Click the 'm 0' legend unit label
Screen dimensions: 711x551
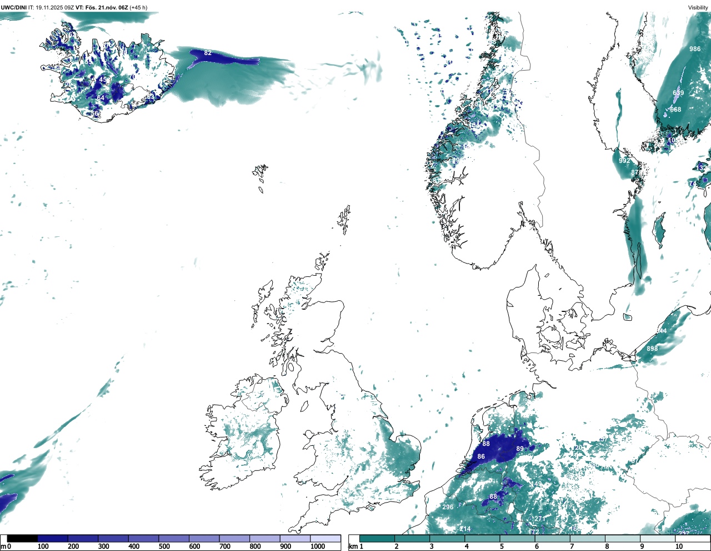(x=6, y=547)
